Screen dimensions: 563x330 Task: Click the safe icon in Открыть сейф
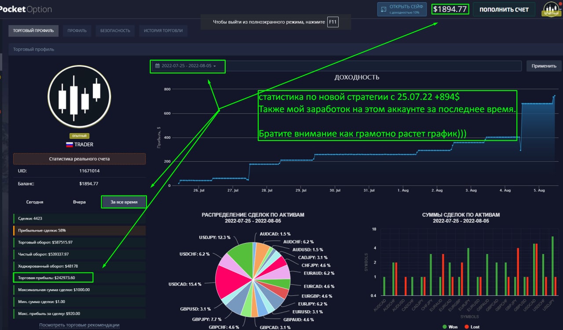(384, 9)
